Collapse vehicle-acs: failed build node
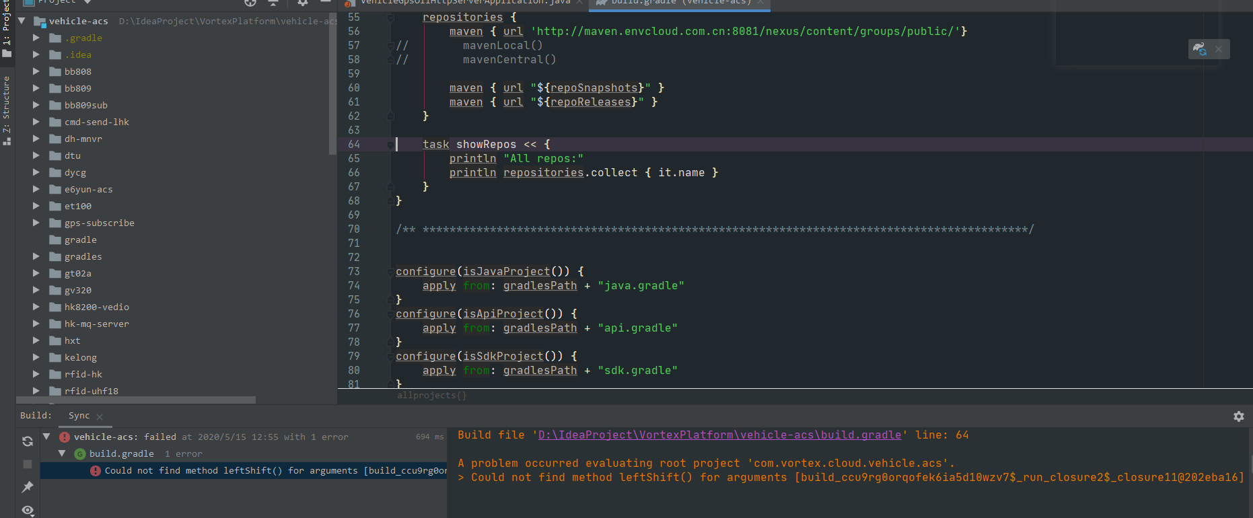 point(46,437)
